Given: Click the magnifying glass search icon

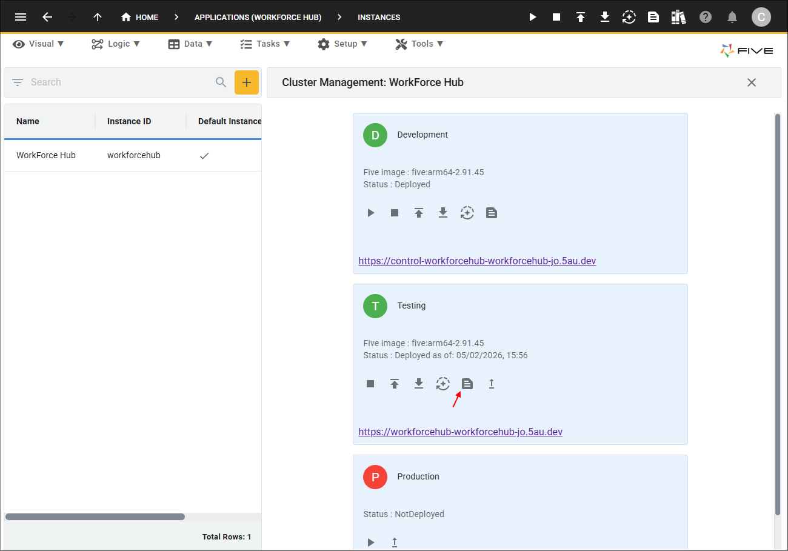Looking at the screenshot, I should coord(221,82).
